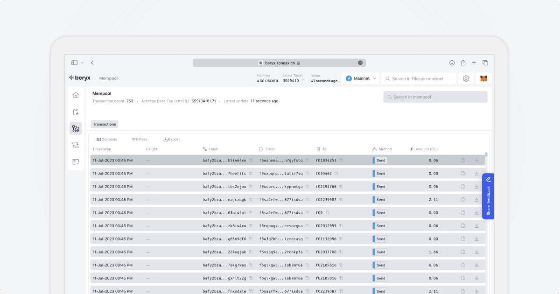Click the table vertical scrollbar handle

[x=486, y=154]
